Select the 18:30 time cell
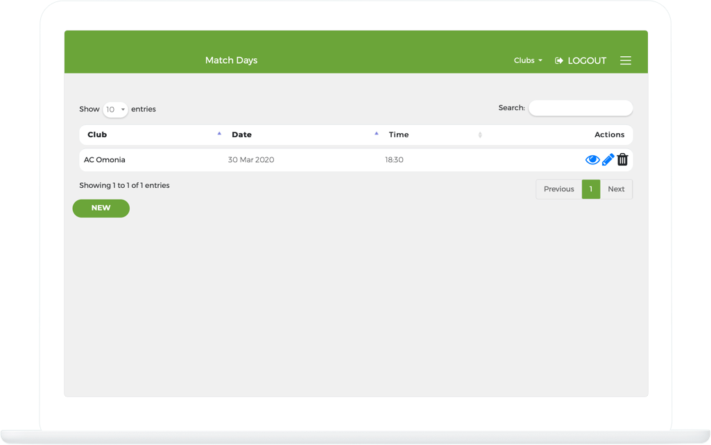The image size is (711, 445). coord(394,160)
